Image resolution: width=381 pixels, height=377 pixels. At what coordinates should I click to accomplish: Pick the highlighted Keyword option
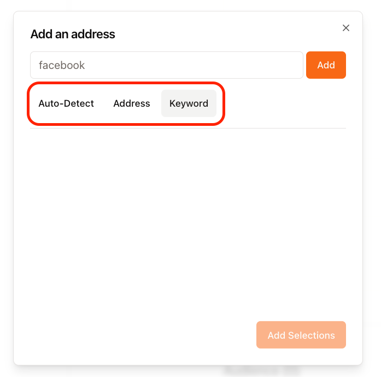tap(189, 103)
